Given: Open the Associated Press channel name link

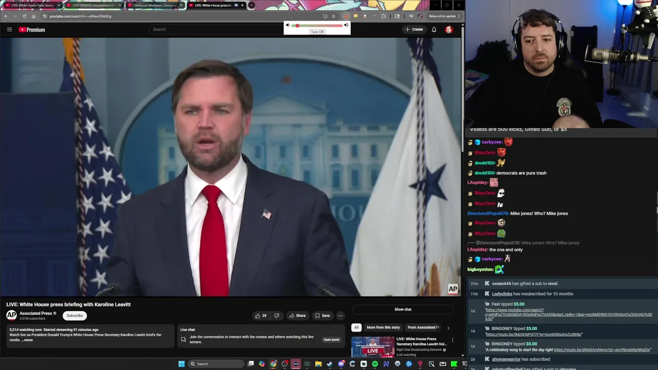Looking at the screenshot, I should point(35,313).
